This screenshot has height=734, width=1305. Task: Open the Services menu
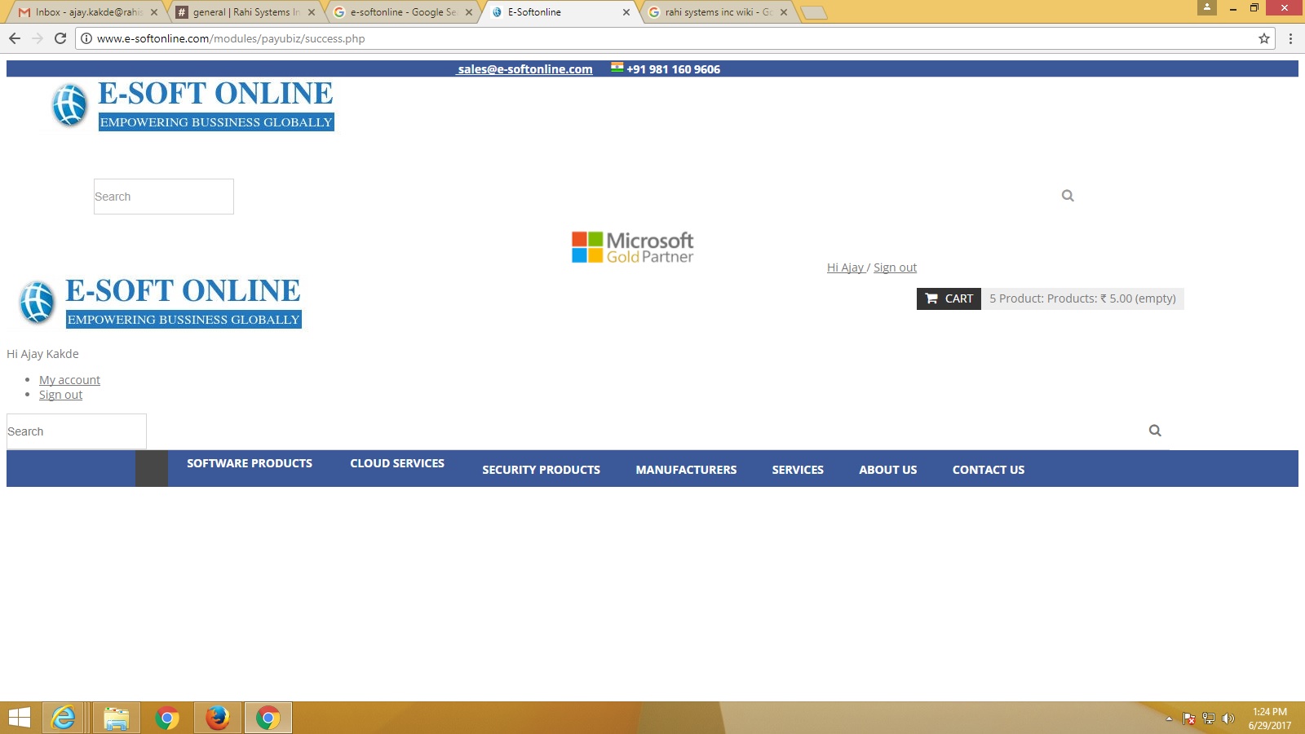(x=798, y=470)
